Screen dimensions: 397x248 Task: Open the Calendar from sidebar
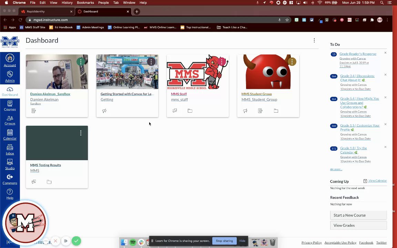[x=10, y=135]
